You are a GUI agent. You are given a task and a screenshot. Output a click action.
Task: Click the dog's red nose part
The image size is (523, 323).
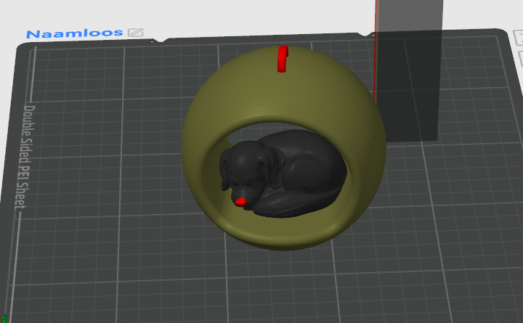tap(240, 202)
